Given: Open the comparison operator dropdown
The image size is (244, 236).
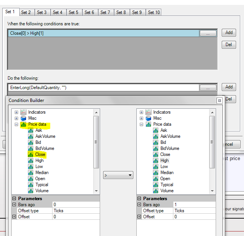Looking at the screenshot, I should [118, 175].
